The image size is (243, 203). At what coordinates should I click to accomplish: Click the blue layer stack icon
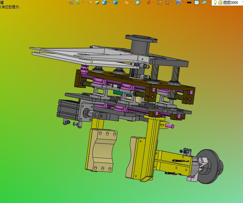[x=204, y=2]
